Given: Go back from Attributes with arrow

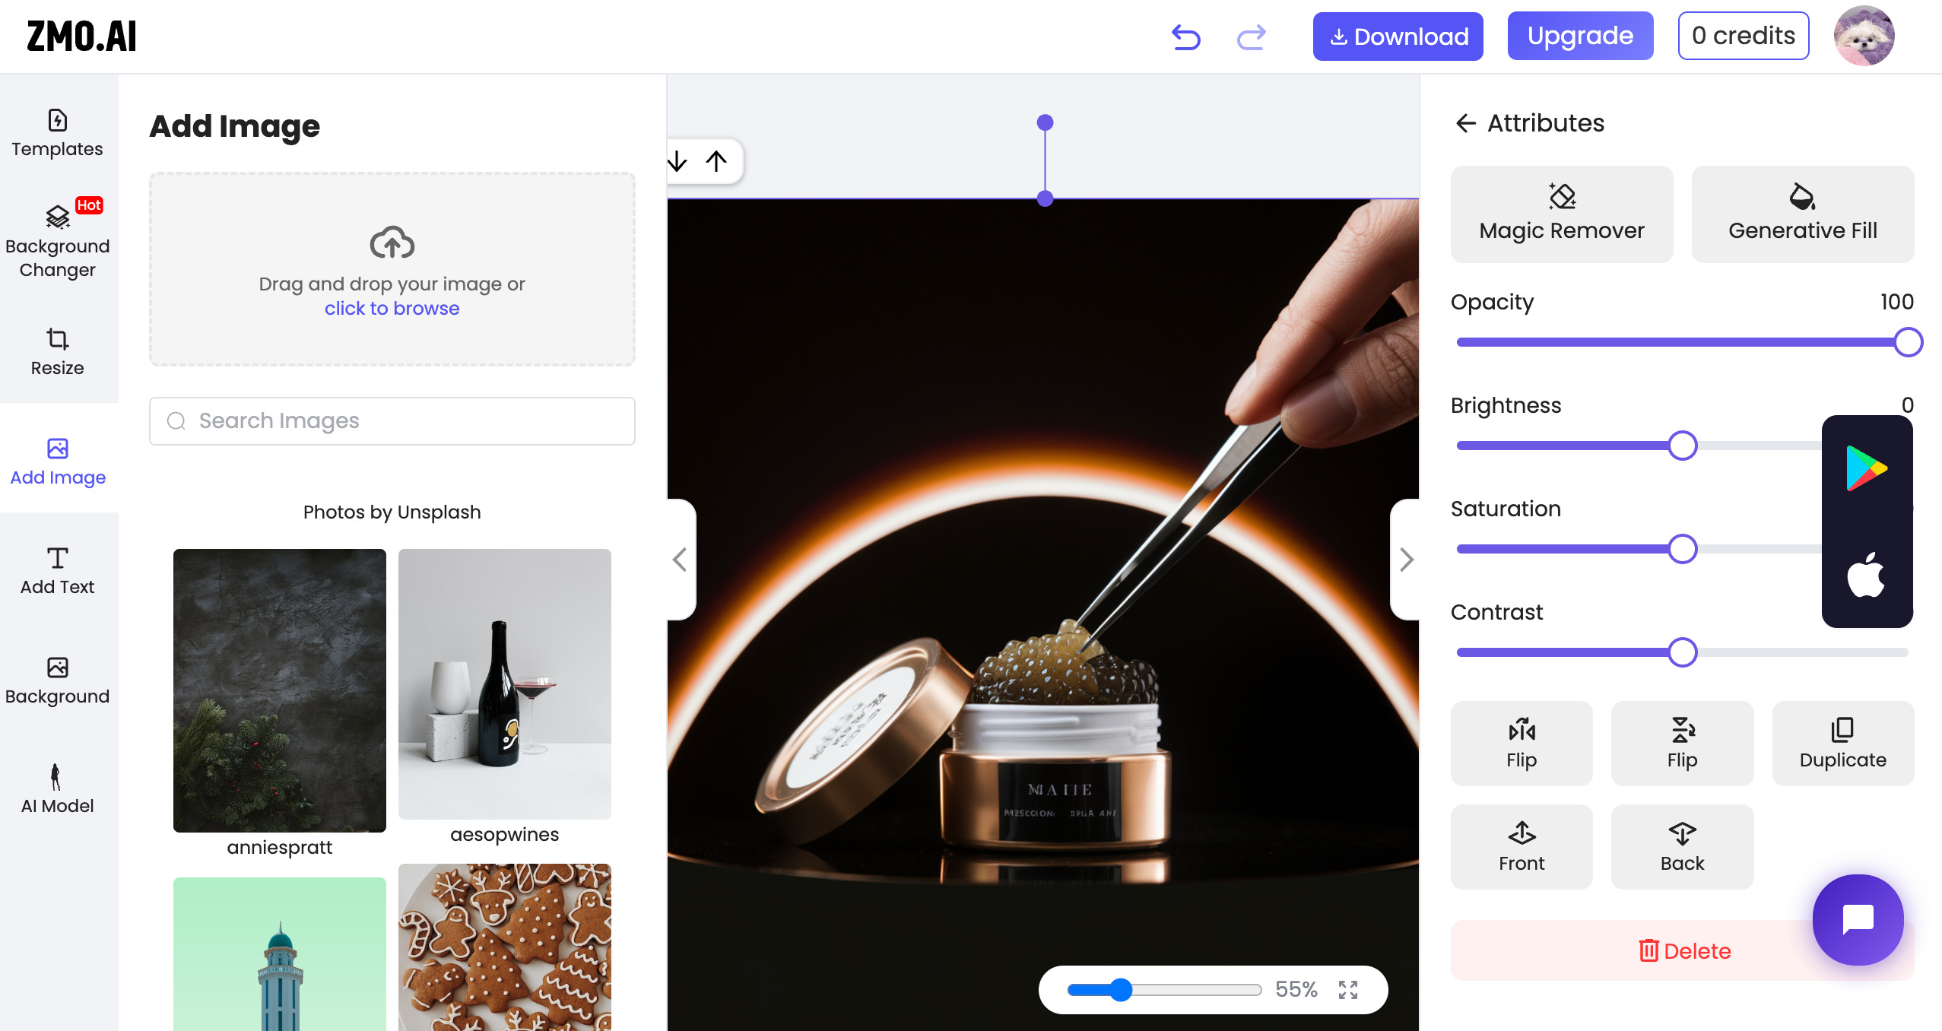Looking at the screenshot, I should click(x=1465, y=123).
